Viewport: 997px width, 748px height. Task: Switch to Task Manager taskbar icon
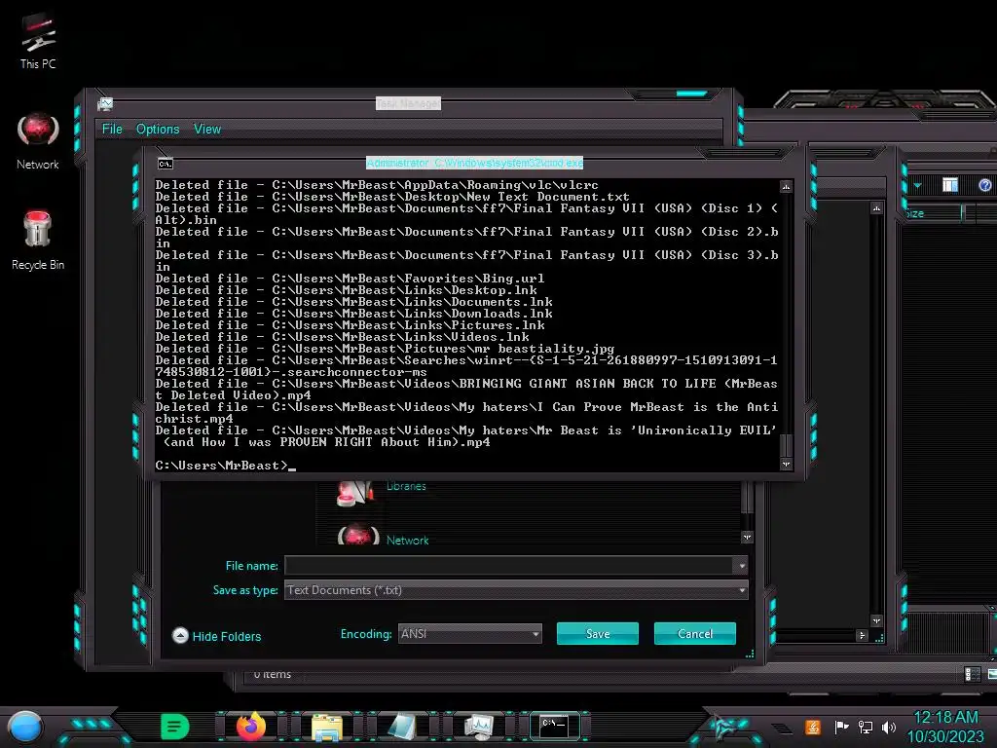(479, 727)
